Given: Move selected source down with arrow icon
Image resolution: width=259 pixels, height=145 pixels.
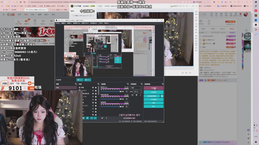Looking at the screenshot, I should tap(95, 118).
